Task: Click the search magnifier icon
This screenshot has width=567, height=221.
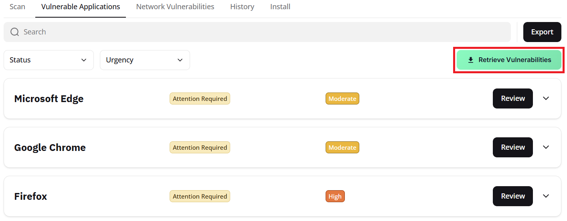Action: 15,32
